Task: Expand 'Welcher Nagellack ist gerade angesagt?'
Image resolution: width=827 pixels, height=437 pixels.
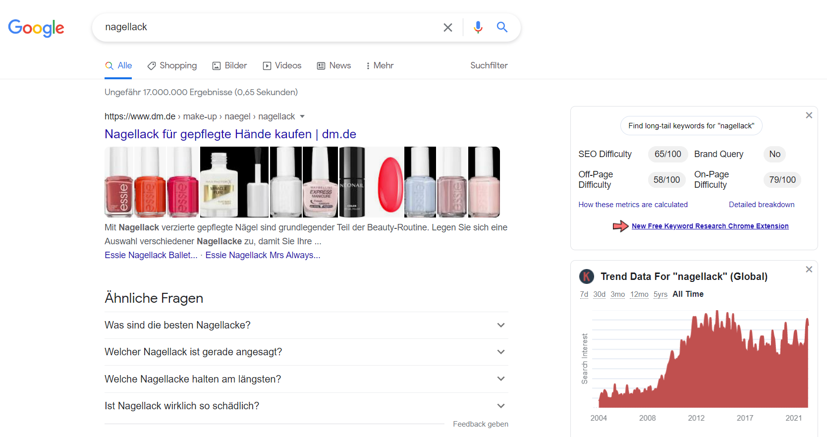Action: 306,352
